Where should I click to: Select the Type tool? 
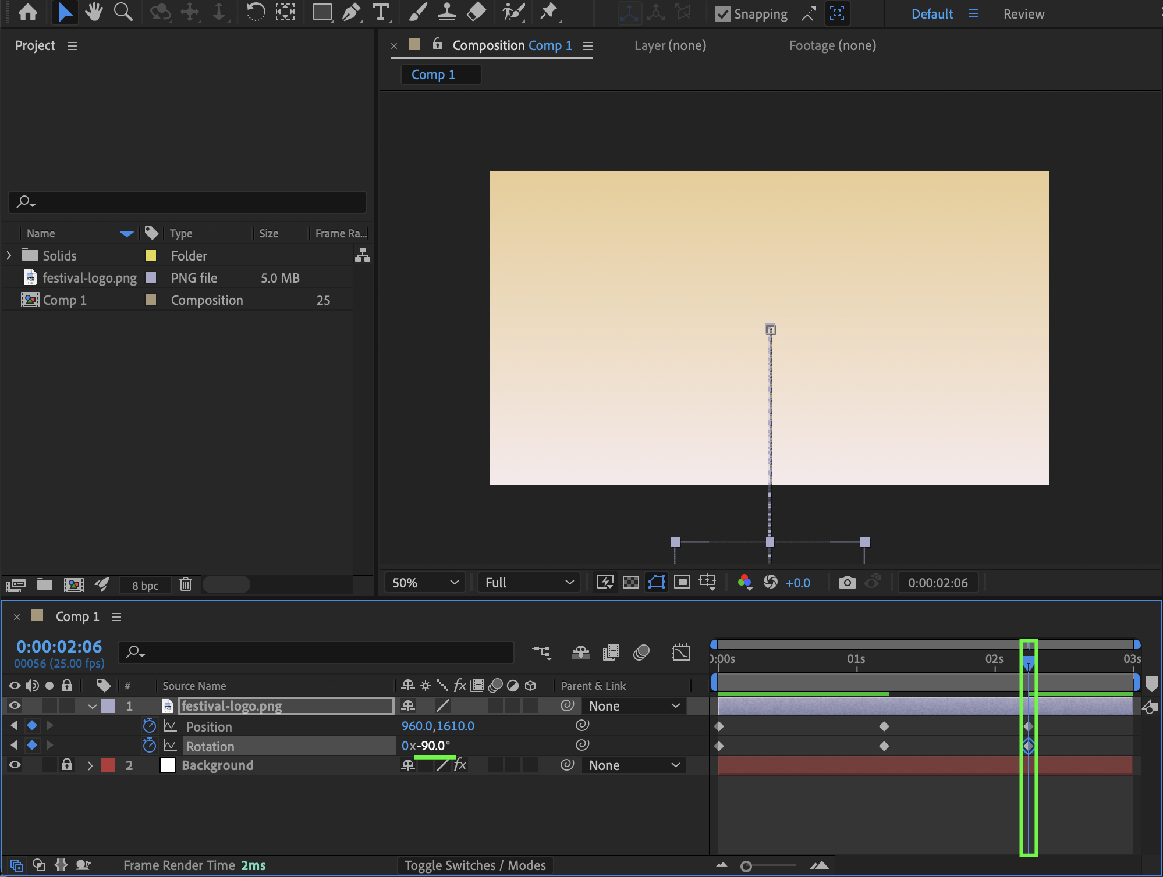coord(381,13)
